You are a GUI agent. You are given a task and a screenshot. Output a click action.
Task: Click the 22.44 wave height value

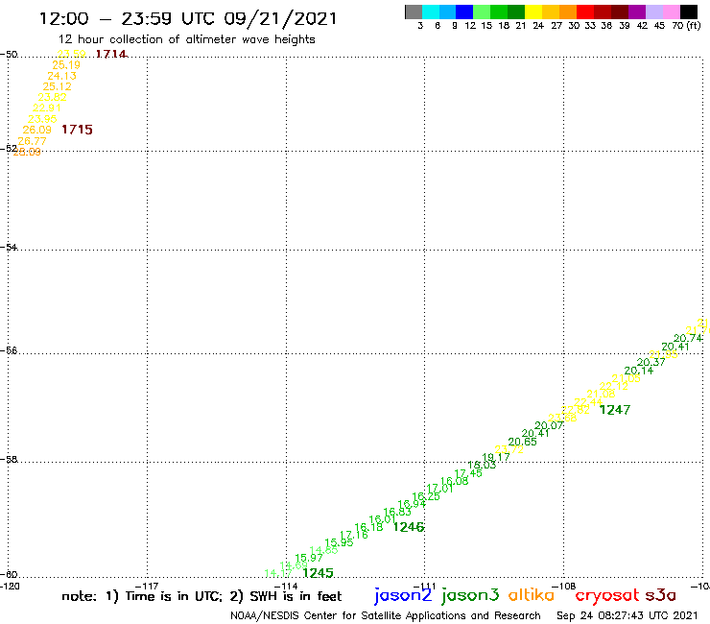click(588, 402)
